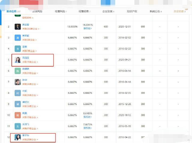Viewport: 192px width, 143px height.
Task: Click the orange 韩 avatar tile in row 10
Action: (18, 115)
